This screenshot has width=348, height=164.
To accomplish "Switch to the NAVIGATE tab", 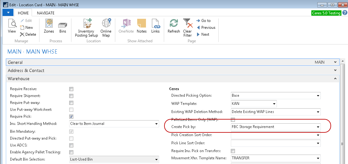I will click(45, 13).
